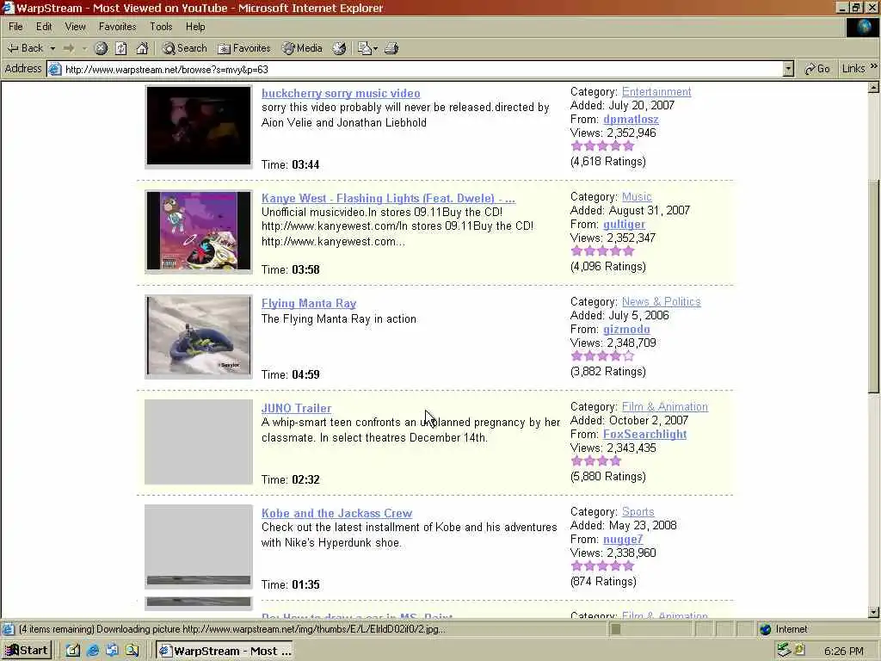Click the History toolbar icon
This screenshot has height=661, width=881.
point(339,48)
